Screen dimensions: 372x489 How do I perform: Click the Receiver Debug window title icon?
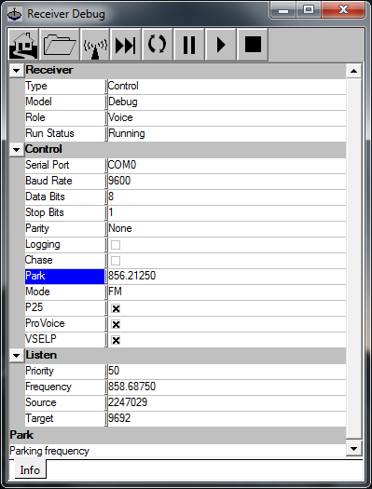point(15,14)
